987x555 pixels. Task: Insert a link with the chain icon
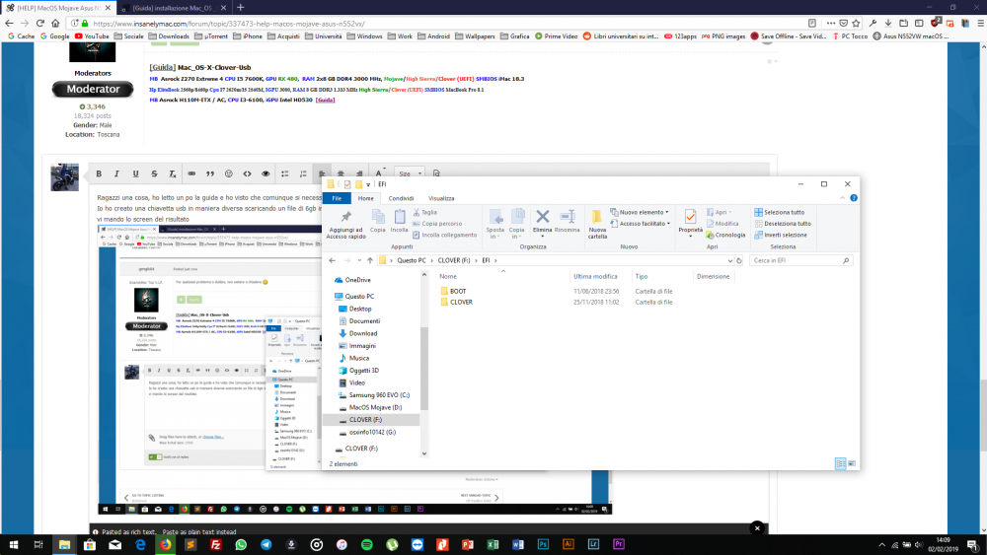(x=191, y=174)
